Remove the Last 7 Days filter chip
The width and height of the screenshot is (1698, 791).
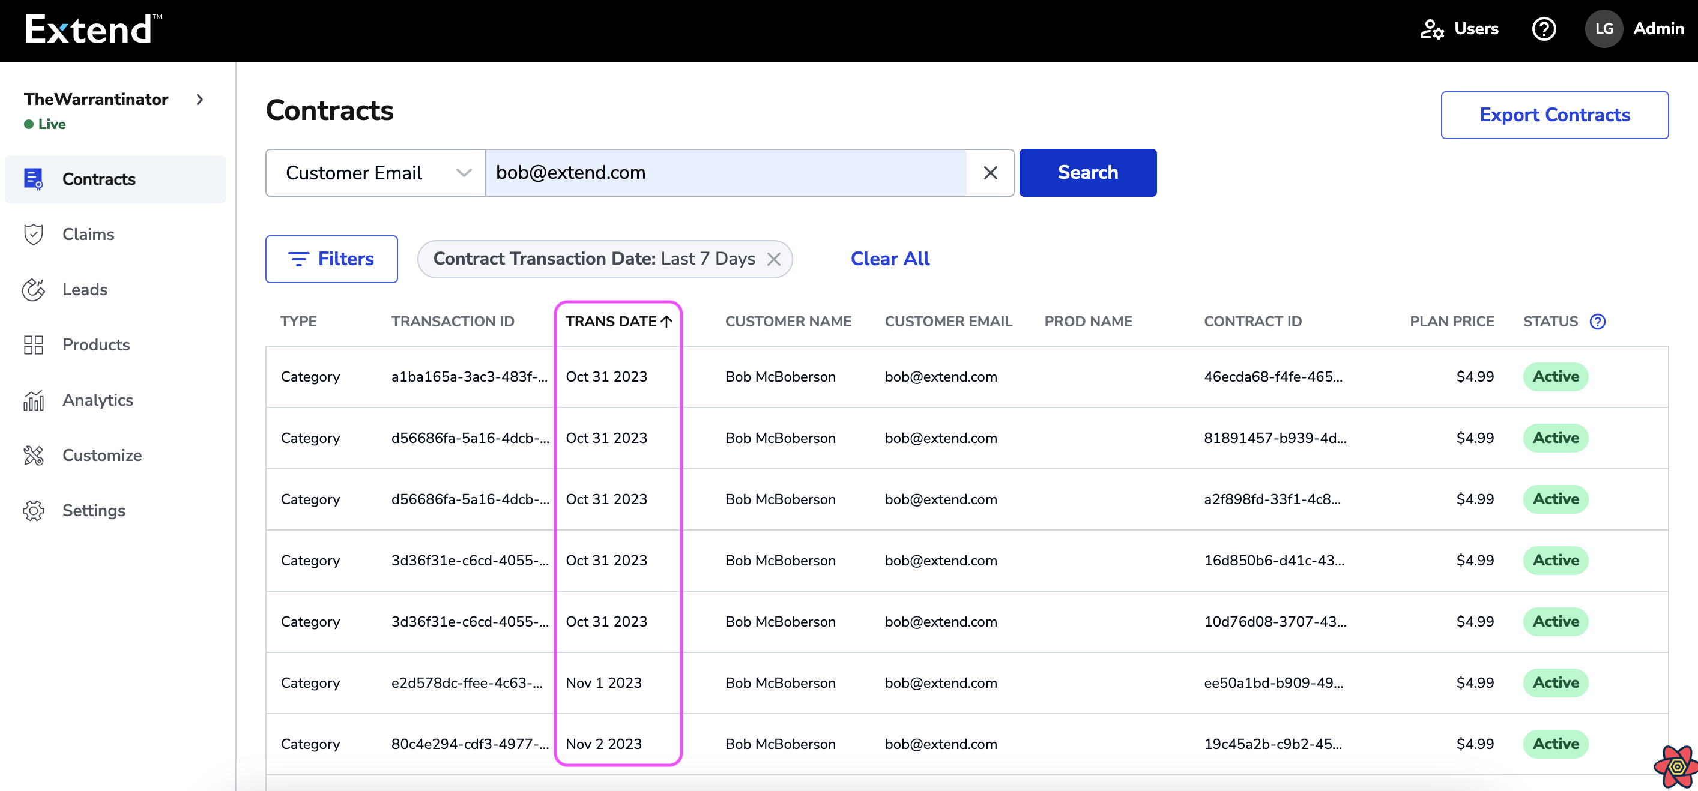point(773,259)
